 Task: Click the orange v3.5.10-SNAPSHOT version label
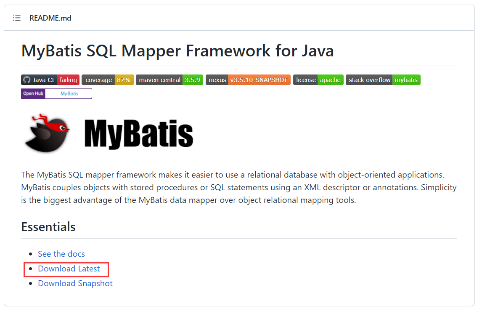click(259, 80)
